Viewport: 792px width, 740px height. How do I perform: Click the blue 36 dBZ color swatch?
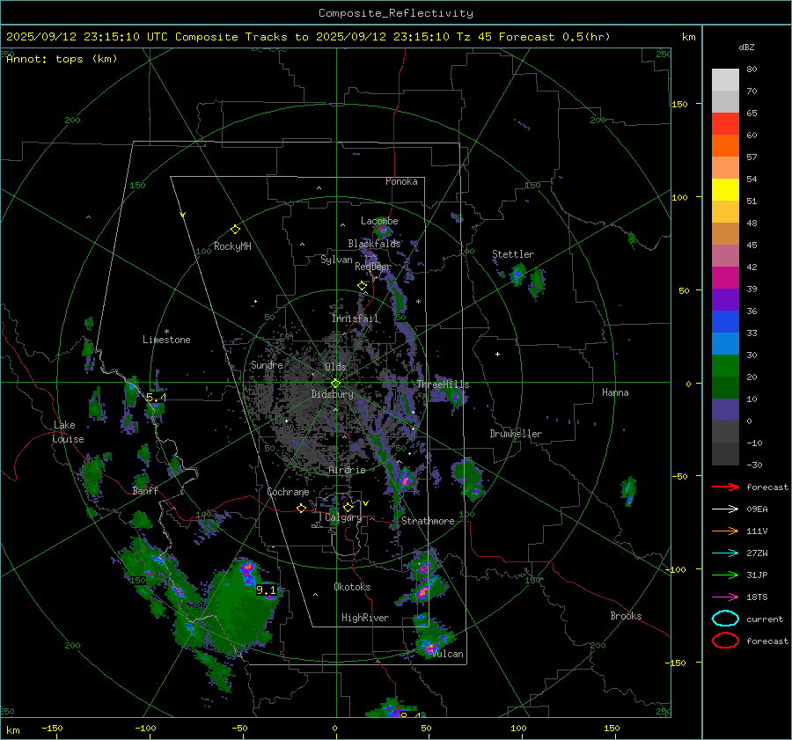(x=725, y=321)
